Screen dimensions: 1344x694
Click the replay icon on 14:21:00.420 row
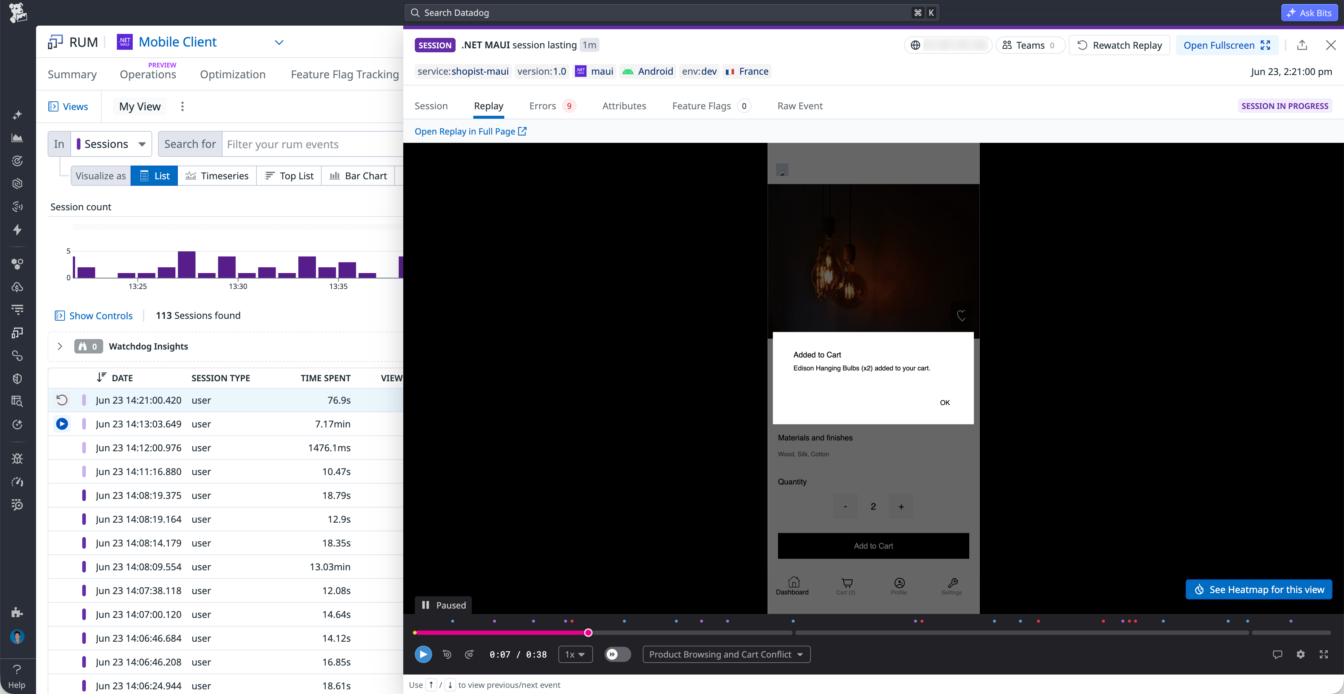[62, 400]
